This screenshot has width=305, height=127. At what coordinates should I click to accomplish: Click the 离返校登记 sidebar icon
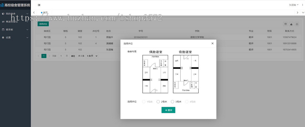pos(3,22)
